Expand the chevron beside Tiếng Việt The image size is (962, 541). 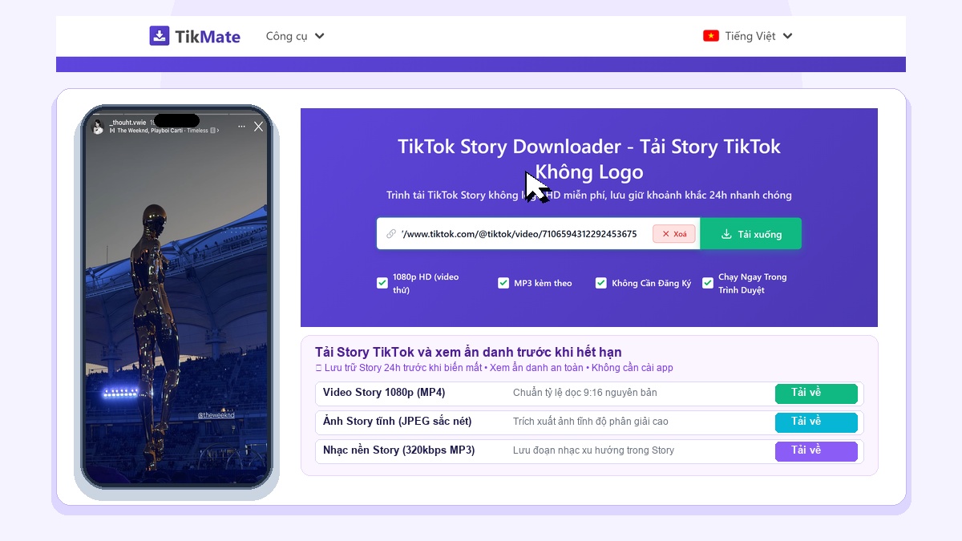point(787,36)
